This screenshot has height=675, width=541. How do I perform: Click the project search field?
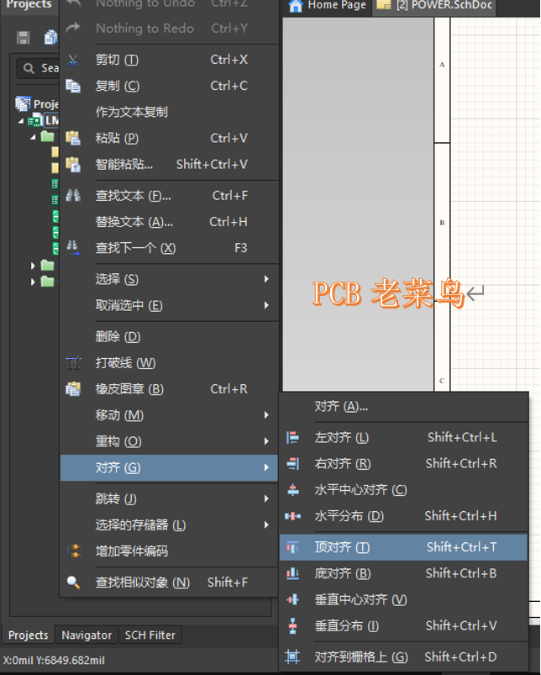[x=46, y=68]
